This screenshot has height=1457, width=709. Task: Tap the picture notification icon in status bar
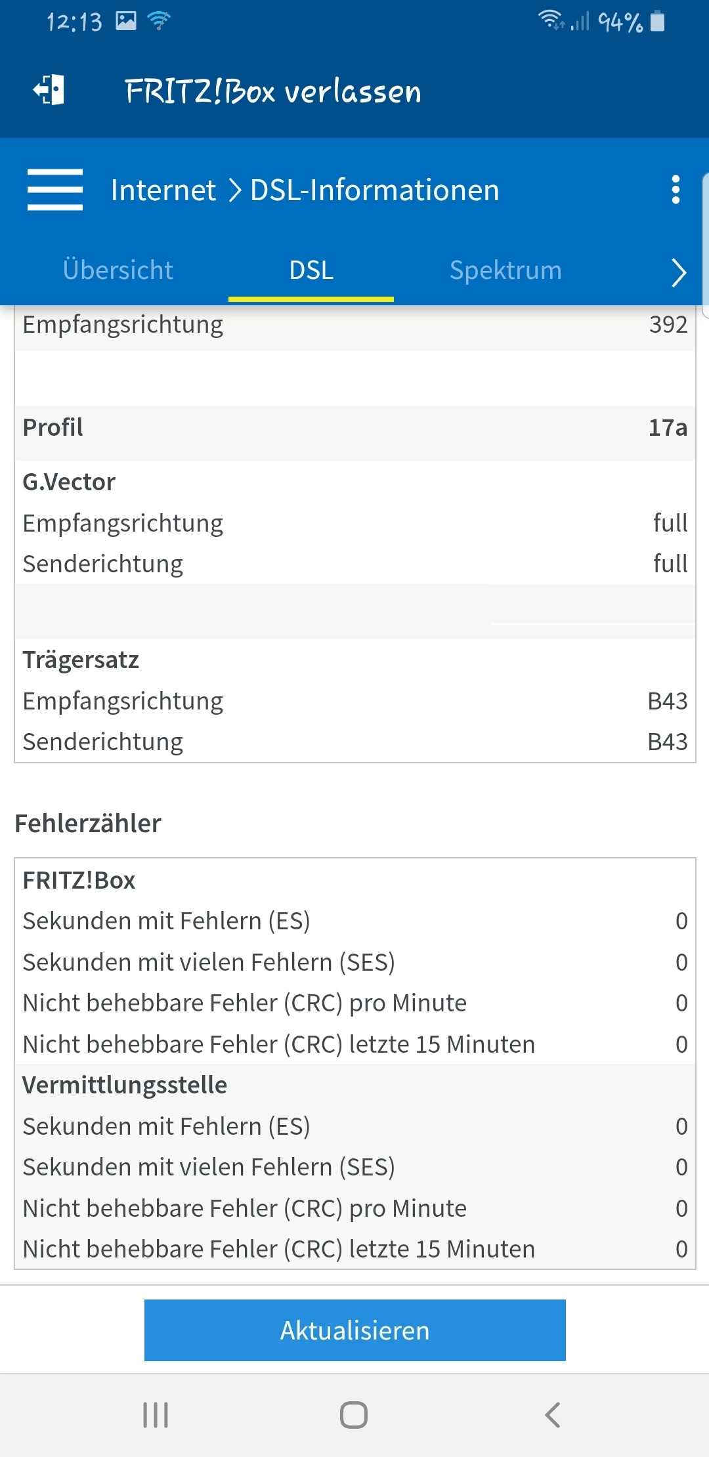[x=126, y=22]
